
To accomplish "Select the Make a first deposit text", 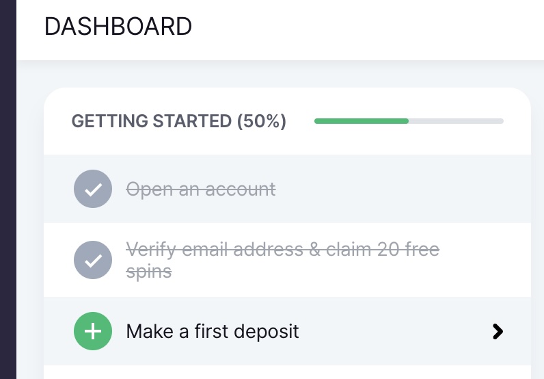I will [x=213, y=332].
